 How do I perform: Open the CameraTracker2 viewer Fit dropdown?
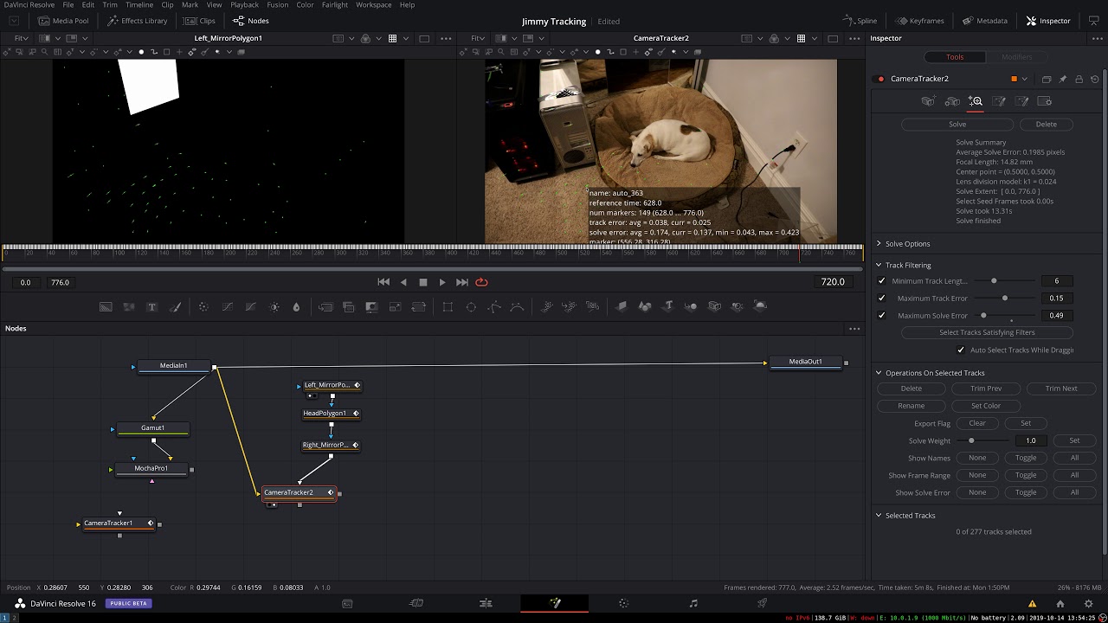[x=476, y=38]
